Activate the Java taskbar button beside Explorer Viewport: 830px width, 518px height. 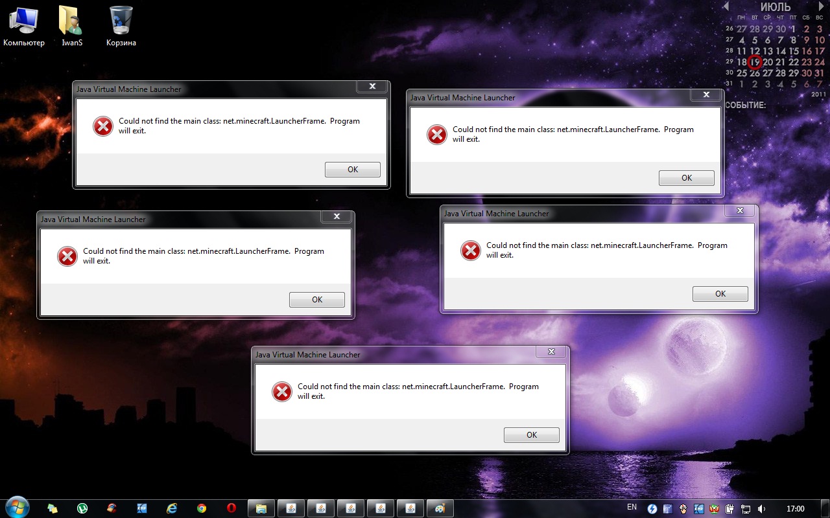(x=291, y=508)
